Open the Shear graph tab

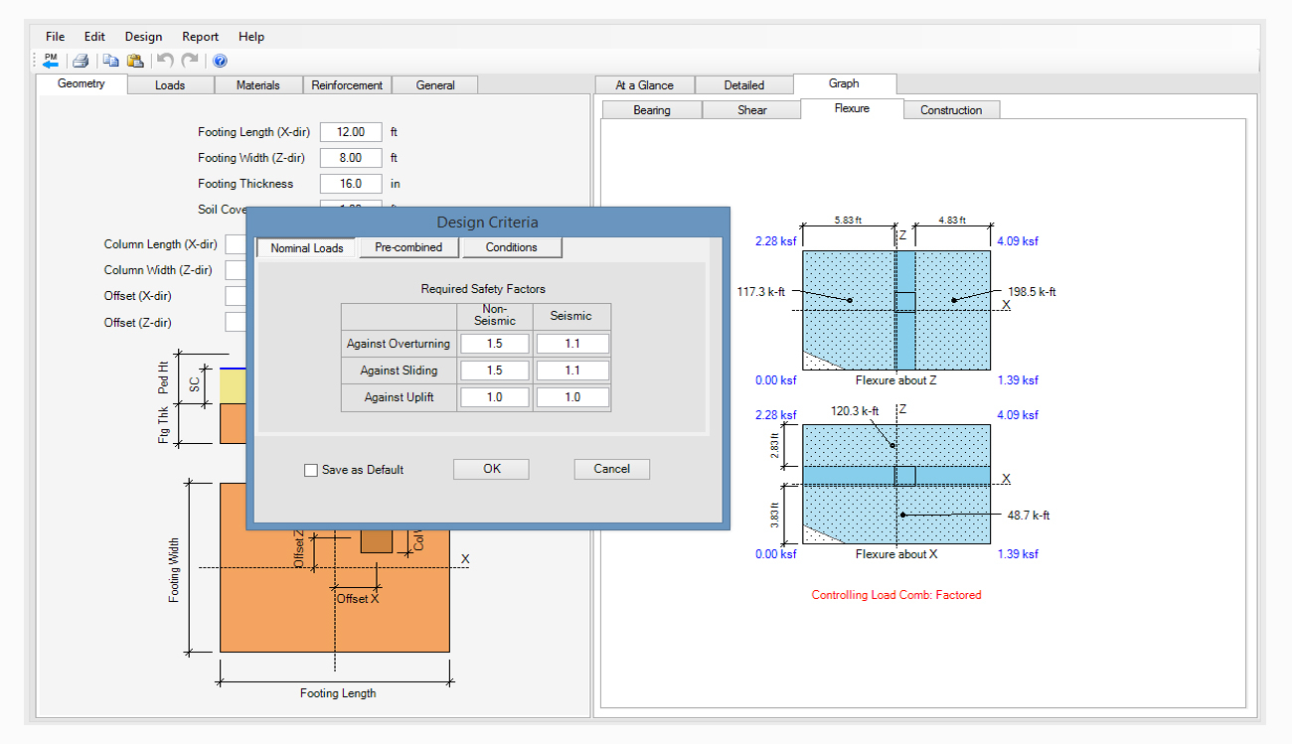click(x=751, y=110)
